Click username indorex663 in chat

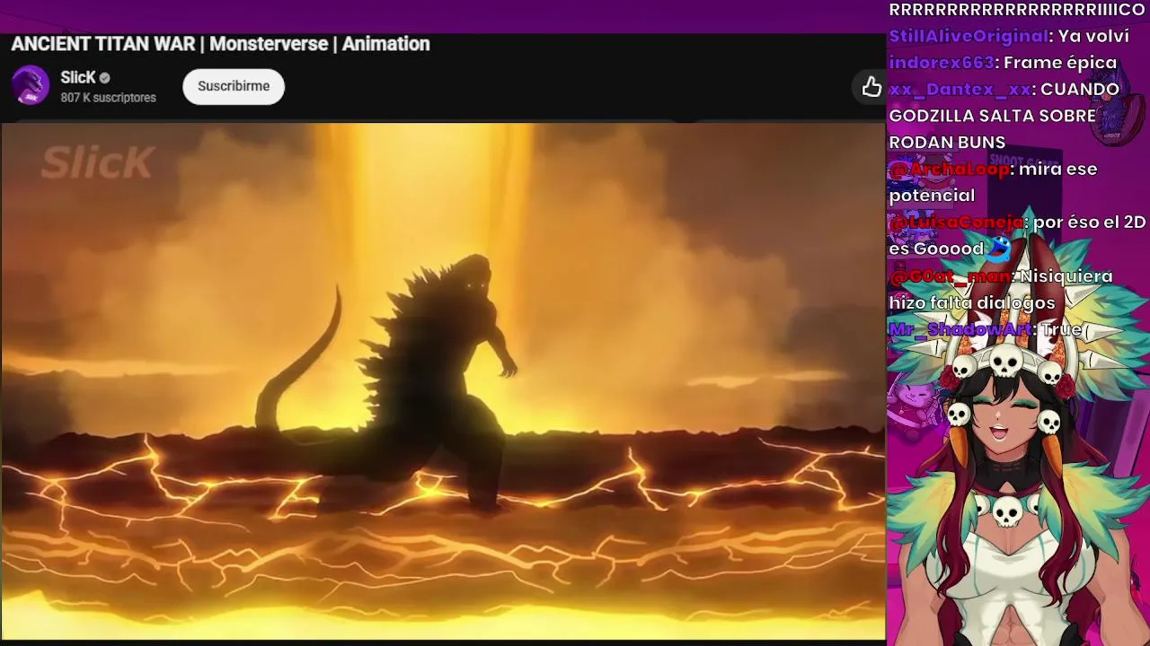point(942,63)
